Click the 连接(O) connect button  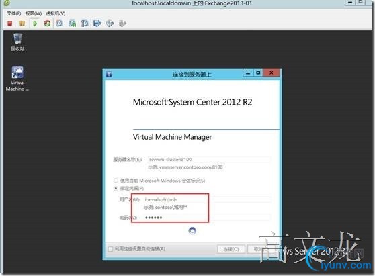point(231,249)
